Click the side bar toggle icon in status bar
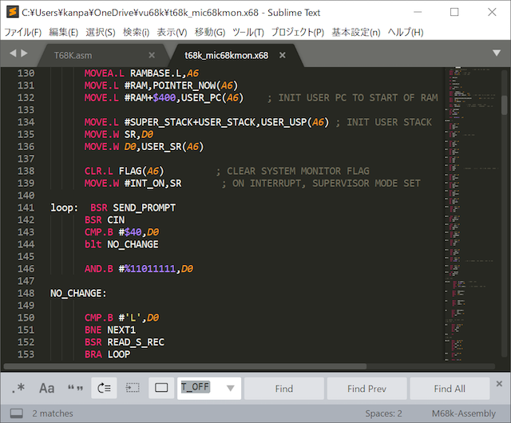This screenshot has width=511, height=423. 14,413
